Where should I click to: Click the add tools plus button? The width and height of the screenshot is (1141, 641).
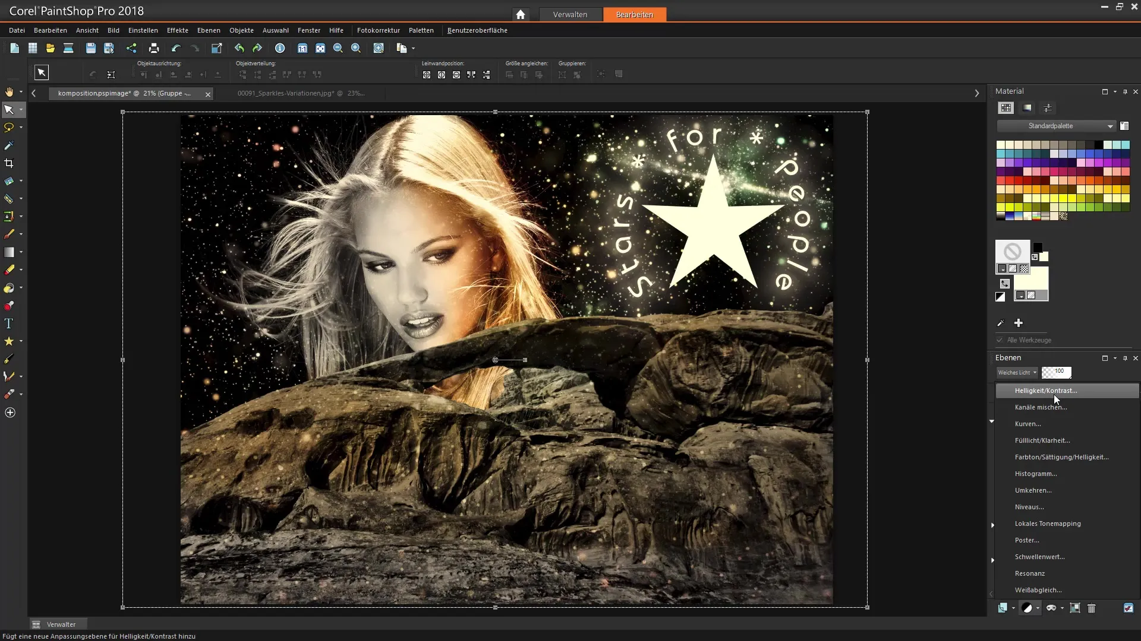10,412
